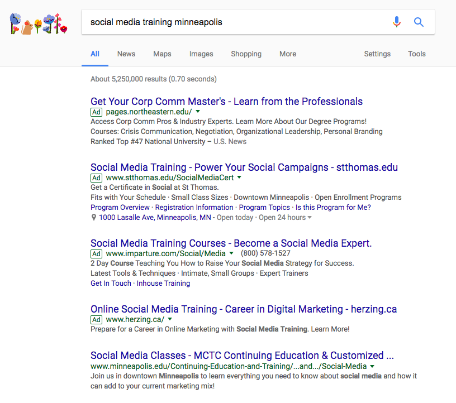
Task: Switch to the Shopping tab
Action: tap(246, 54)
